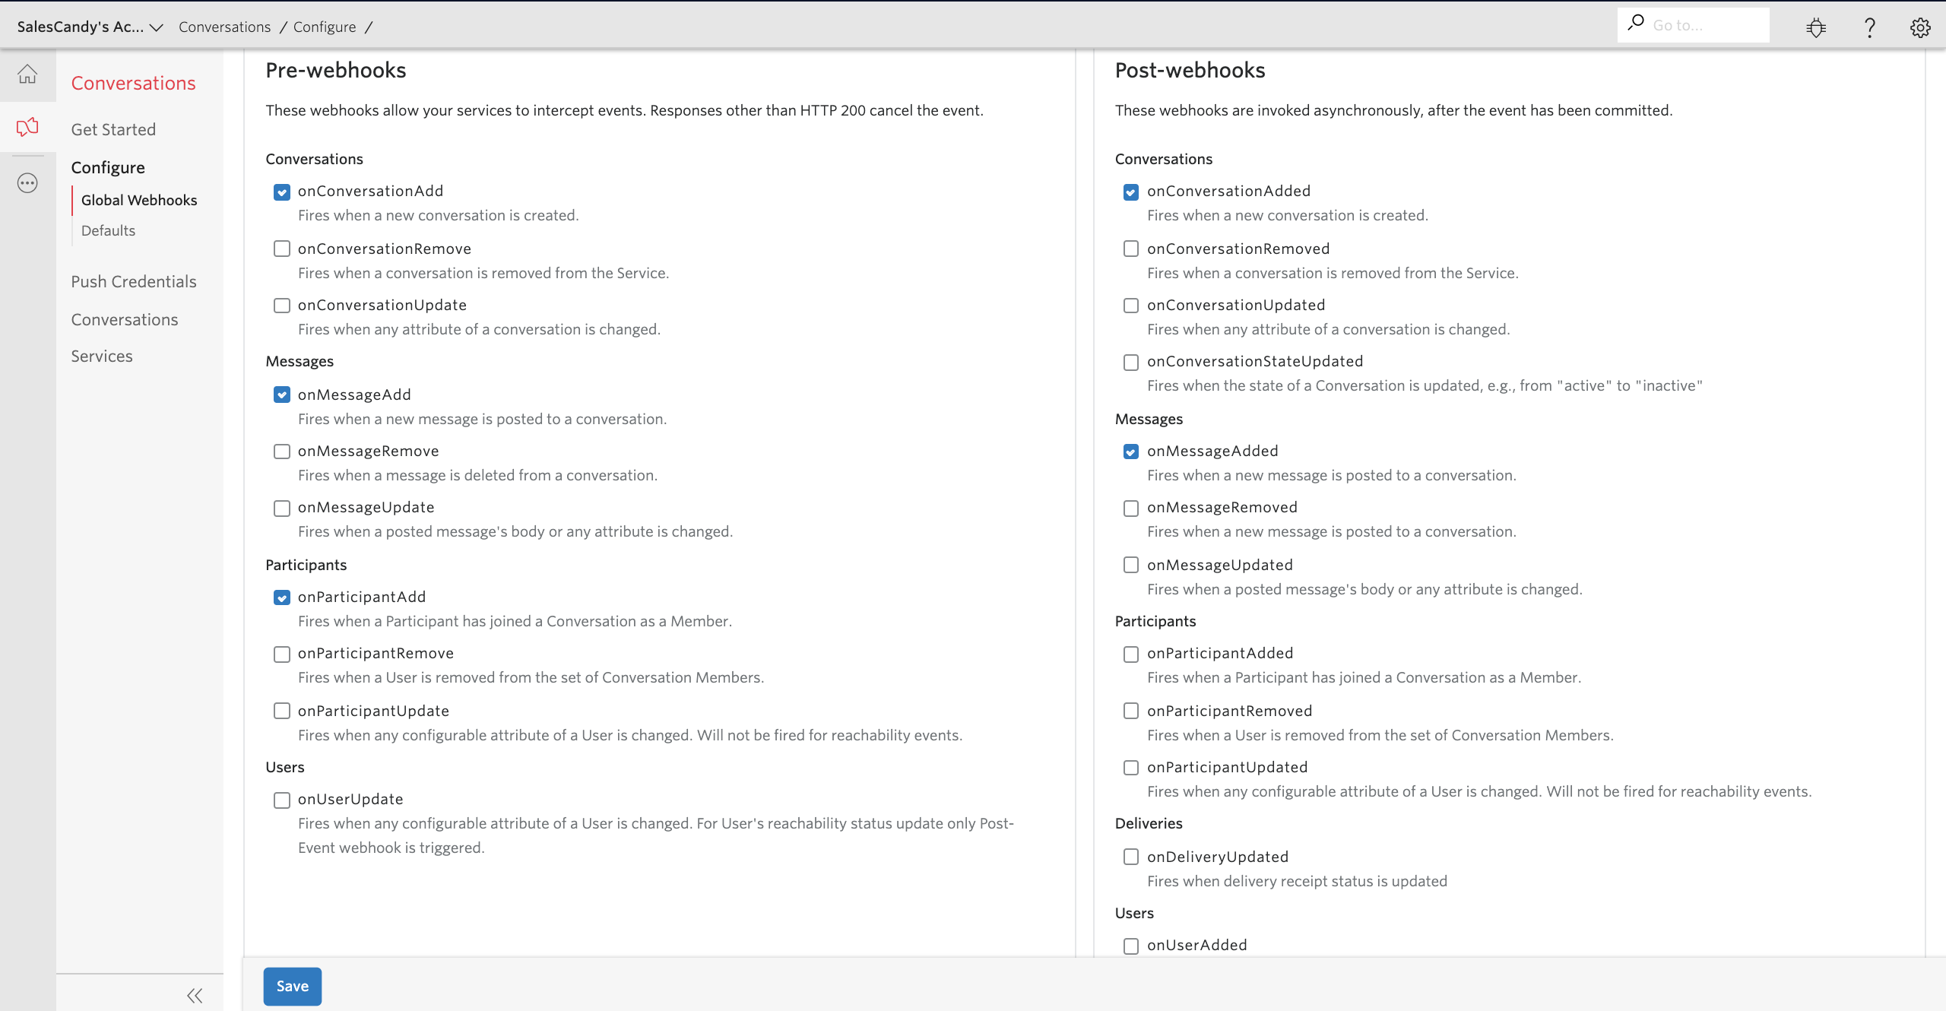This screenshot has height=1011, width=1946.
Task: Open help via the question mark icon
Action: tap(1869, 26)
